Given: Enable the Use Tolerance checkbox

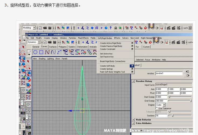Looking at the screenshot, I should pyautogui.click(x=157, y=108).
